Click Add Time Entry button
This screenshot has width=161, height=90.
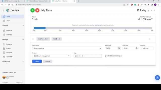click(43, 39)
